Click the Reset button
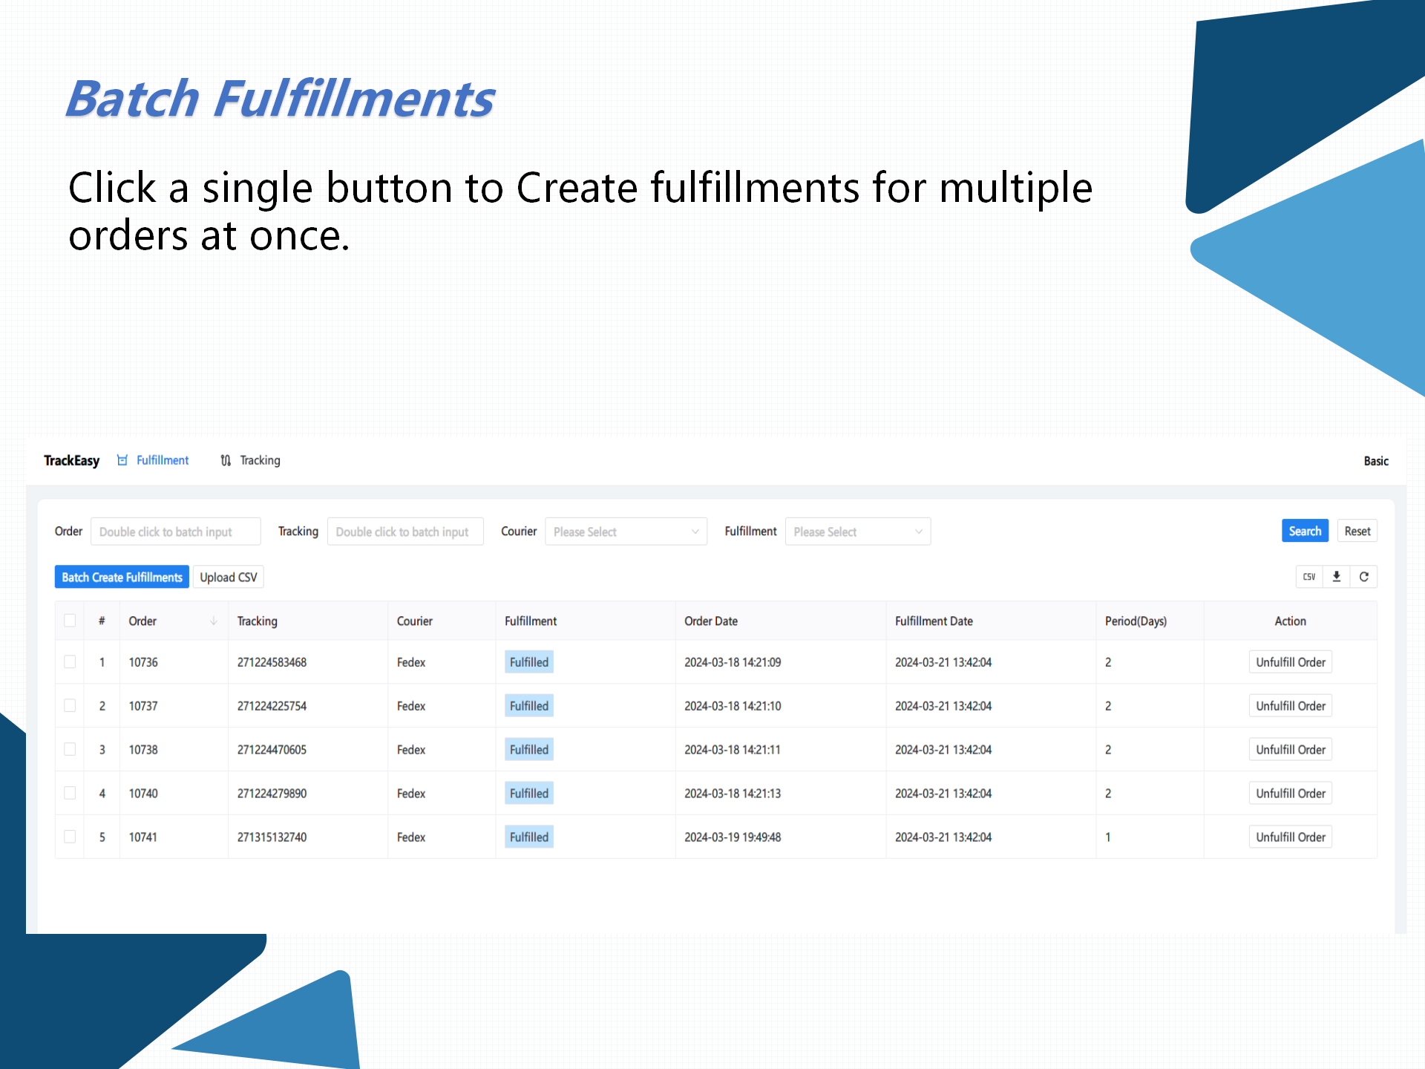 click(x=1357, y=531)
